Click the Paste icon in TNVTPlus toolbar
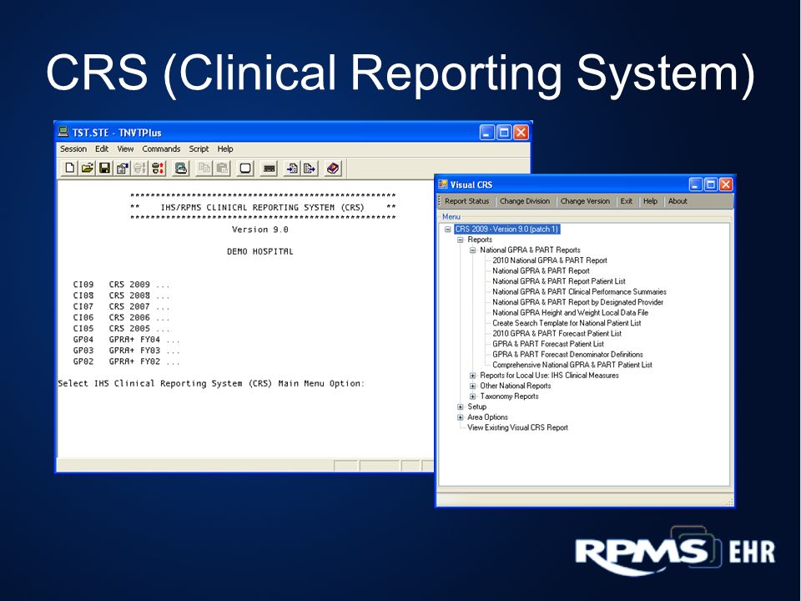The width and height of the screenshot is (801, 601). (222, 168)
